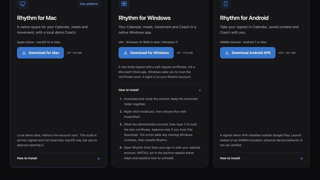Click the Mac card description text
The height and width of the screenshot is (180, 320).
pos(52,30)
